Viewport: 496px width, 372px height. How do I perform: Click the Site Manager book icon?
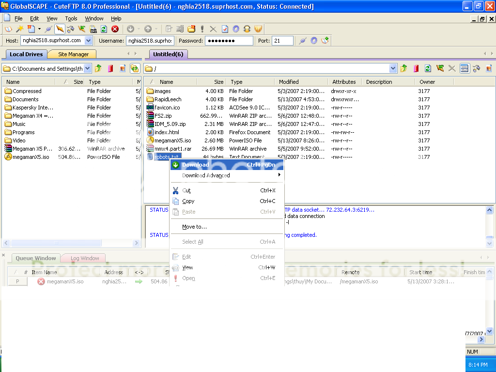pyautogui.click(x=9, y=29)
